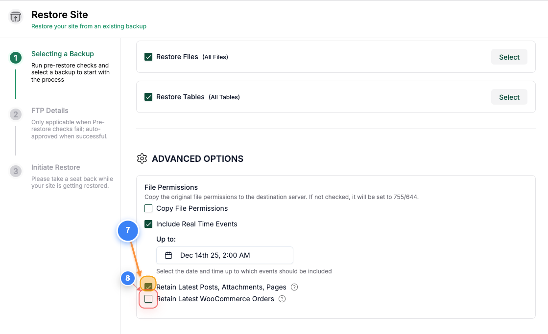The width and height of the screenshot is (548, 334).
Task: Uncheck Restore Tables (All Tables)
Action: [x=148, y=97]
